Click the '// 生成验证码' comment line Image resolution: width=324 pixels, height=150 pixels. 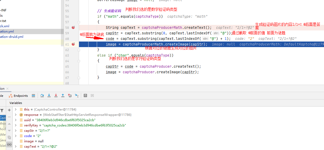pos(109,11)
